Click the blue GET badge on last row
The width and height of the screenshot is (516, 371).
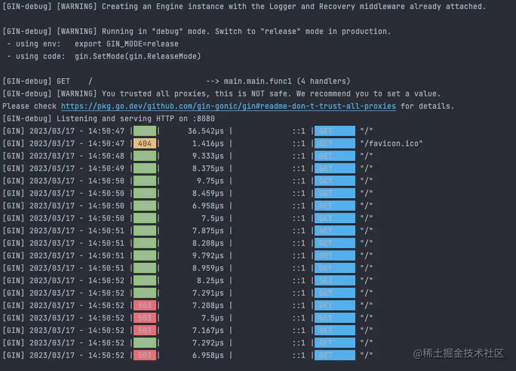point(335,355)
